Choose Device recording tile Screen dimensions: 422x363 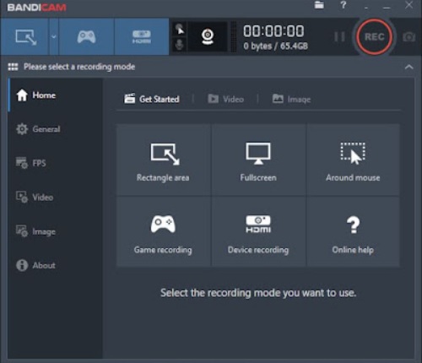[x=258, y=231]
